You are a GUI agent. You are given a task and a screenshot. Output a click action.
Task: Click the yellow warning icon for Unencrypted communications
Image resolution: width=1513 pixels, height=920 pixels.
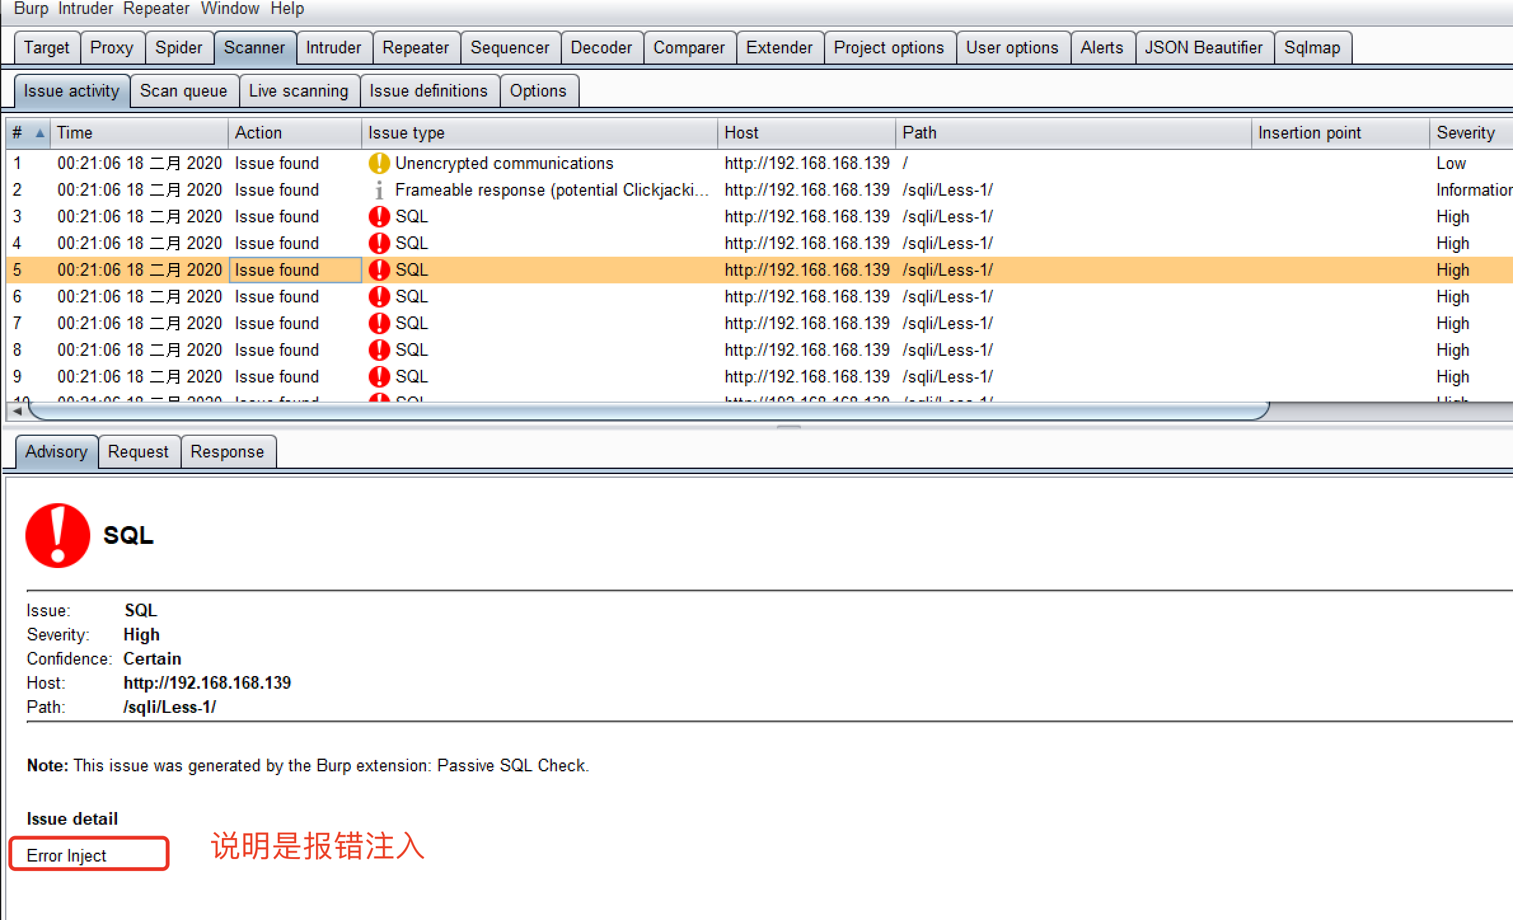click(379, 163)
